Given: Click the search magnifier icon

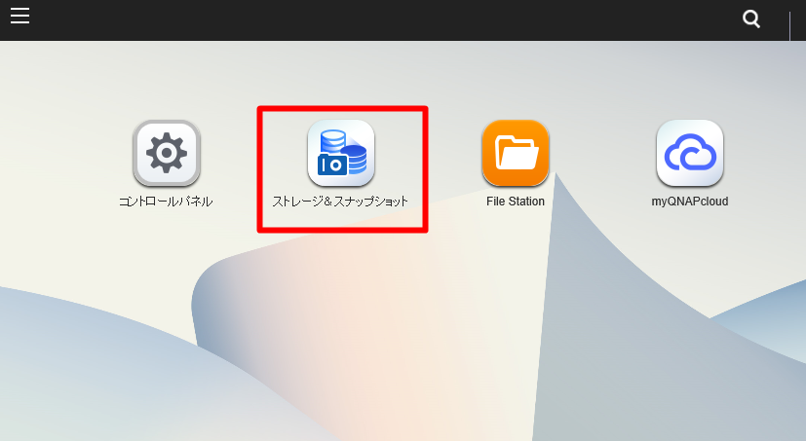Looking at the screenshot, I should pyautogui.click(x=751, y=19).
